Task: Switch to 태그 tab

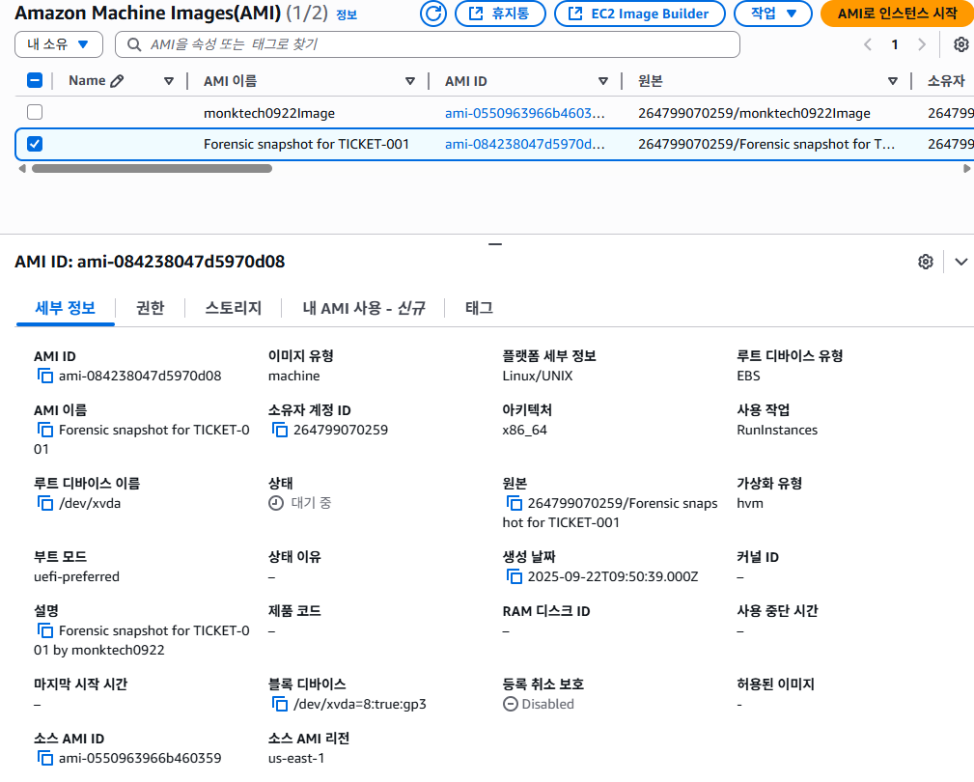Action: point(479,308)
